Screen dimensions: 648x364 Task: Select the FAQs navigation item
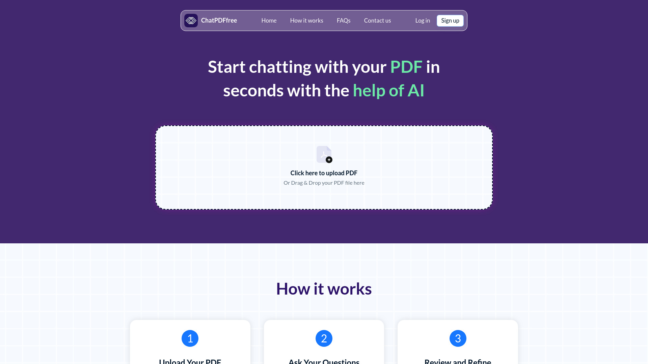pyautogui.click(x=344, y=21)
